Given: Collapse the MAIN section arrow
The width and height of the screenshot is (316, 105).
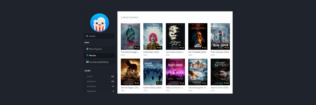Looking at the screenshot, I should [x=114, y=42].
